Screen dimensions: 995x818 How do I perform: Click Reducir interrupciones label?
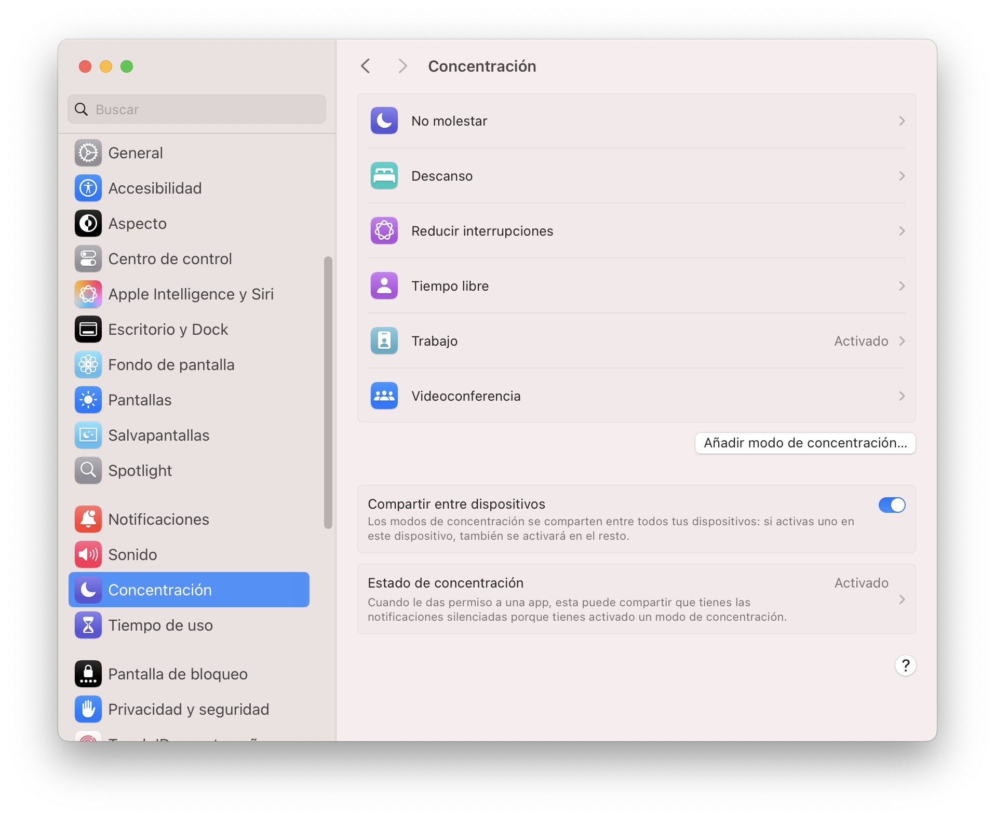[x=482, y=231]
